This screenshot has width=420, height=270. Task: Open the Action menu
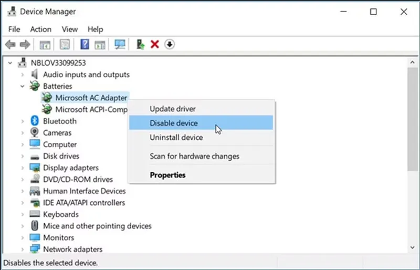point(40,29)
